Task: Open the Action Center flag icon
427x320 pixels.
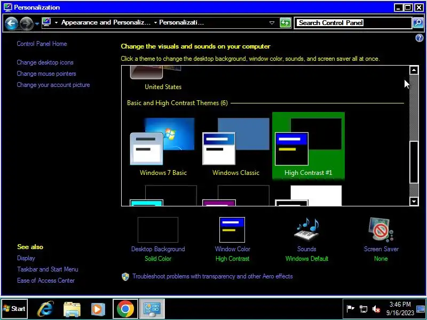Action: (350, 309)
